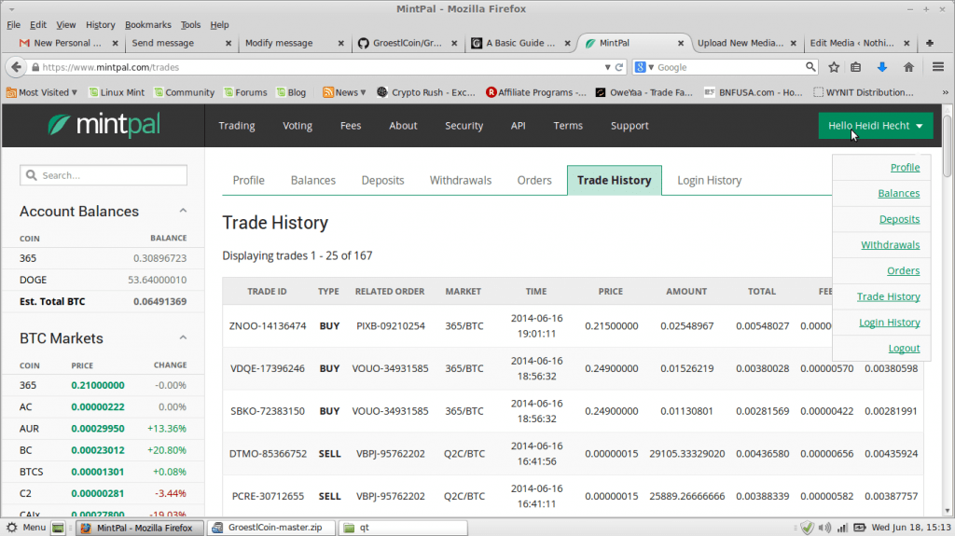Reload the page with the refresh icon
This screenshot has width=955, height=536.
click(x=619, y=67)
